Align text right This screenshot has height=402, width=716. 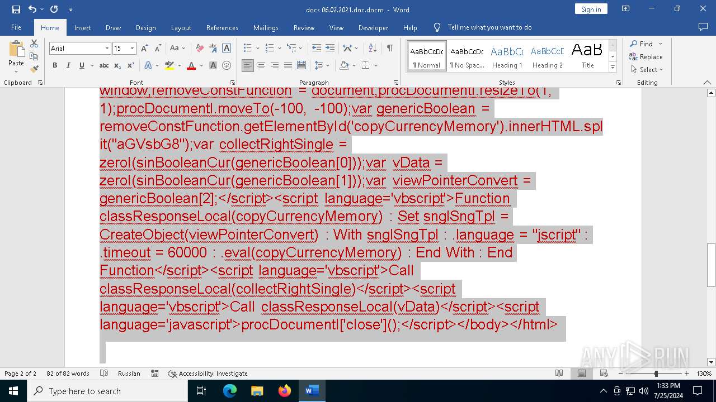(275, 65)
